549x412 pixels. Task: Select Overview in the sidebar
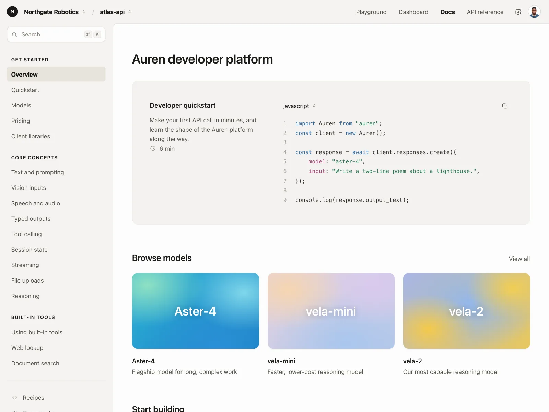(56, 75)
